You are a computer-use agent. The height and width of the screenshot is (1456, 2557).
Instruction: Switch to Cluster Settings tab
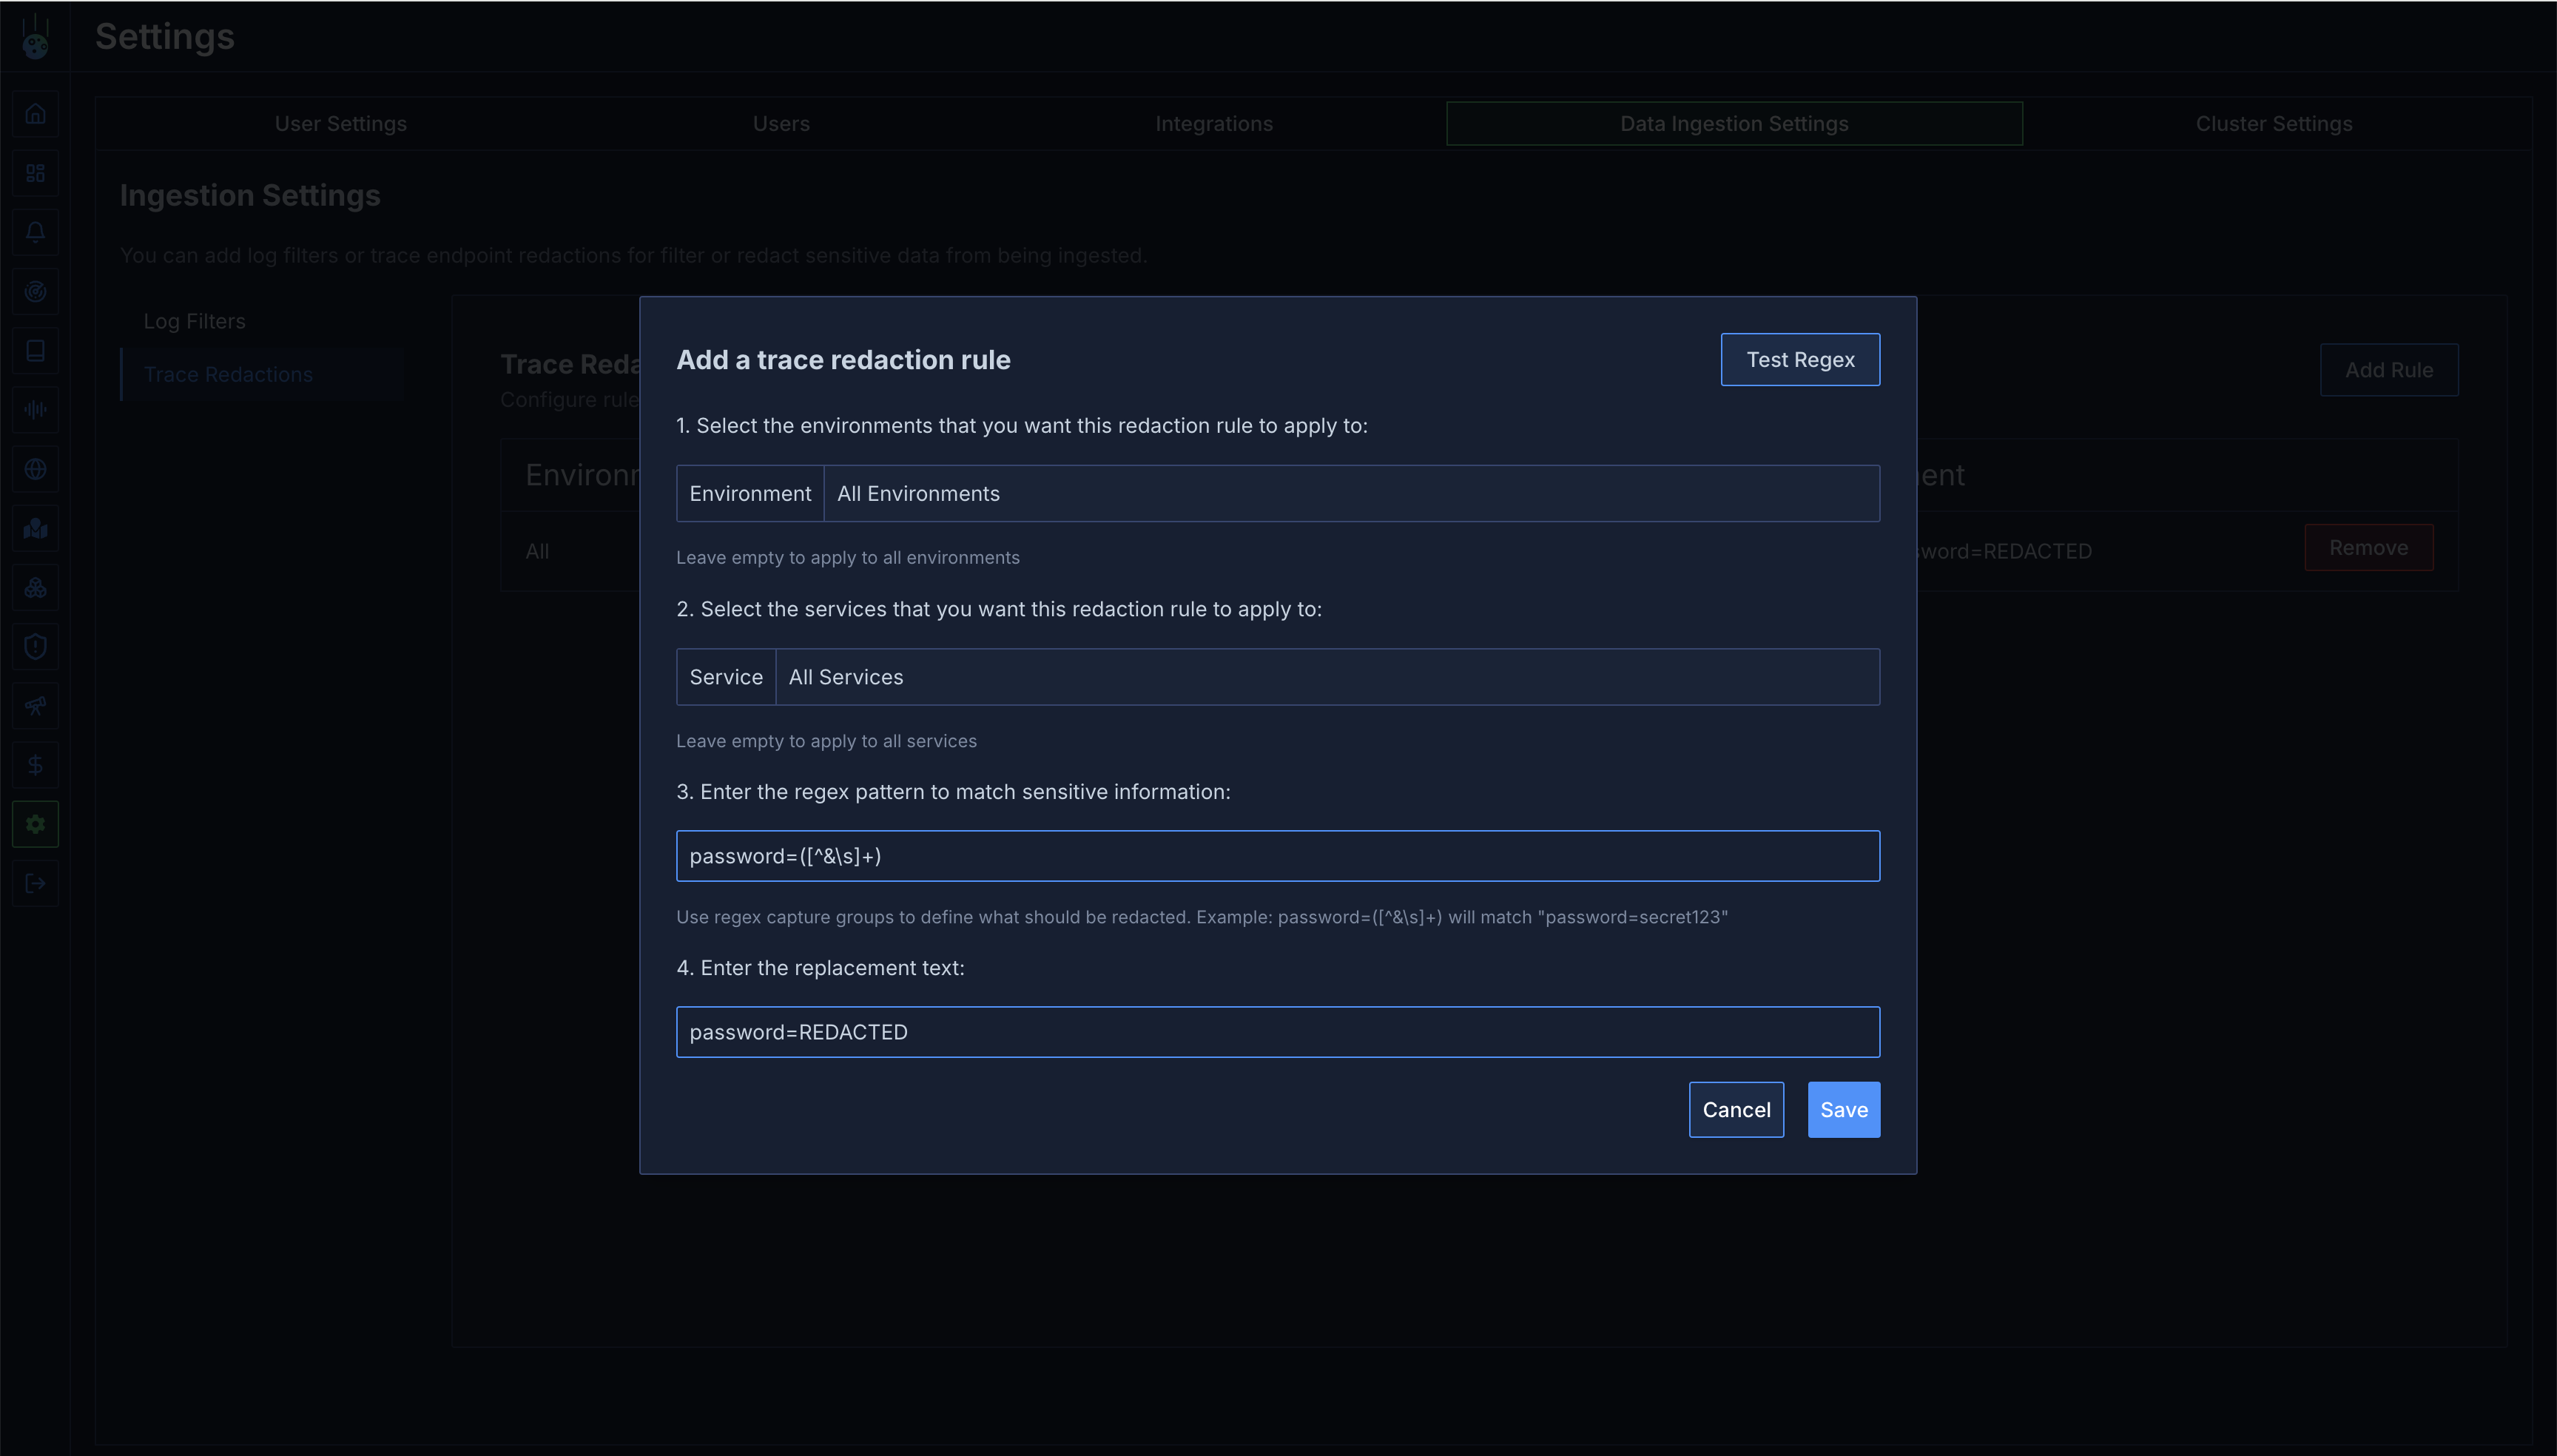2273,124
